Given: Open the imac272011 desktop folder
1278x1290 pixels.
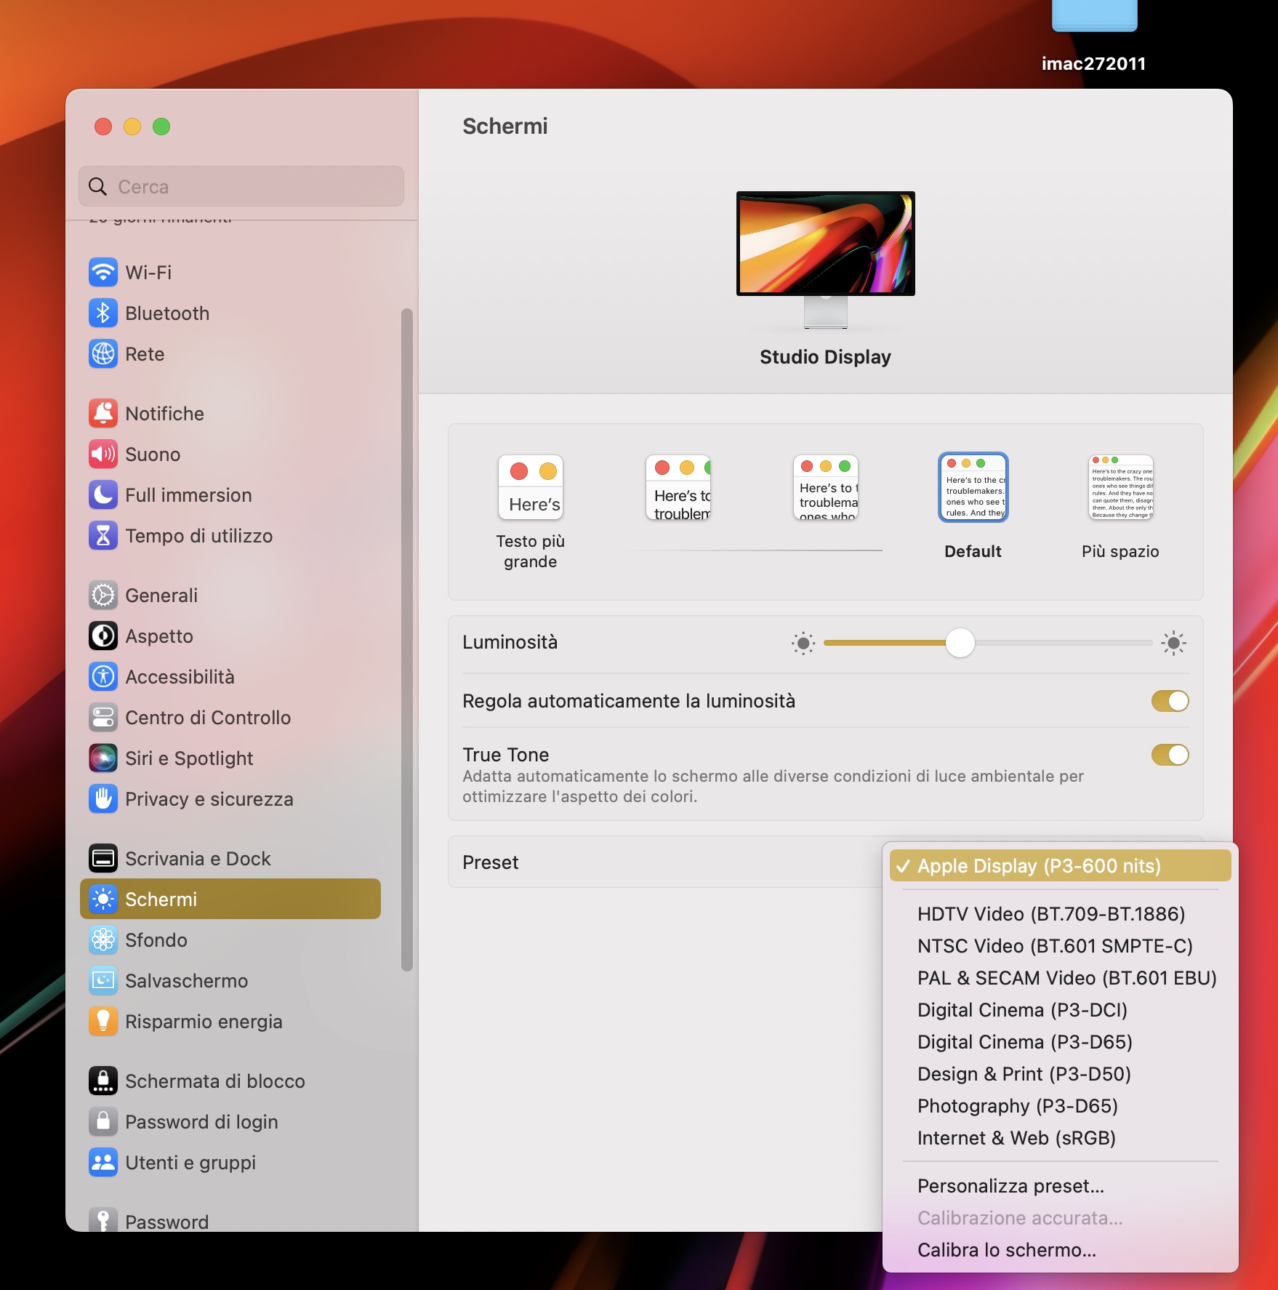Looking at the screenshot, I should point(1094,16).
